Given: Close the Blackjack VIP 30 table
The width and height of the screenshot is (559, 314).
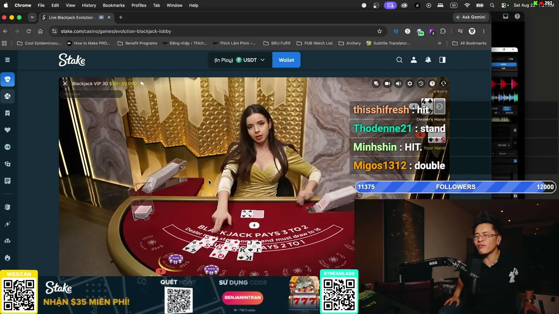Looking at the screenshot, I should 65,83.
